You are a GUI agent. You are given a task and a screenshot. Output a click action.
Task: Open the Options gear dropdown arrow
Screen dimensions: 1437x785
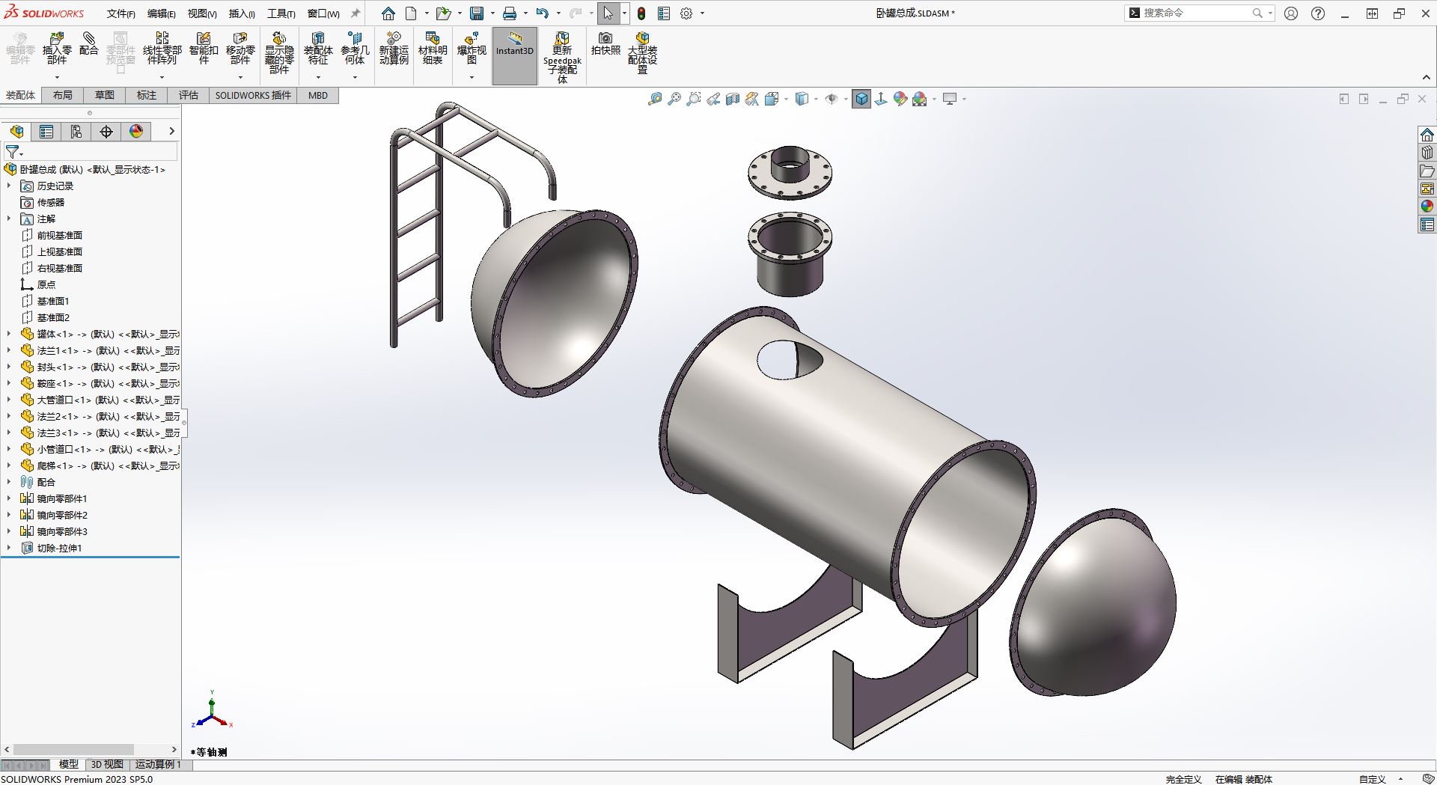pyautogui.click(x=702, y=13)
